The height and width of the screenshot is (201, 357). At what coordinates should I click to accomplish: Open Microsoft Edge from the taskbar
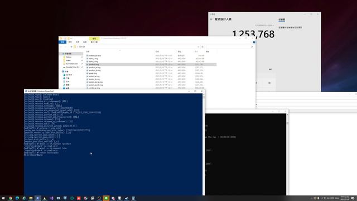click(x=17, y=198)
